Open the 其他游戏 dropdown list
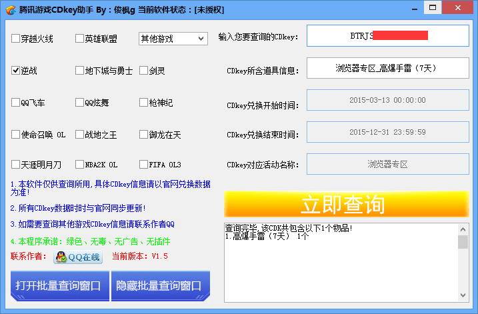Image resolution: width=478 pixels, height=314 pixels. pos(173,39)
